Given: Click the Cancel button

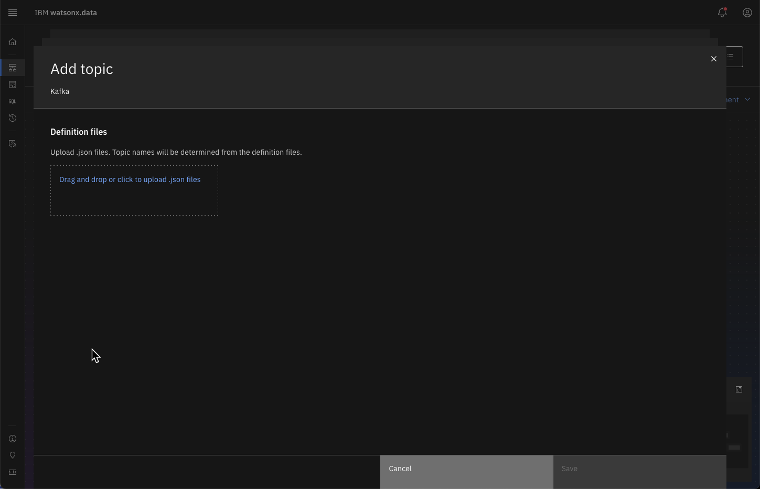Looking at the screenshot, I should [x=466, y=472].
